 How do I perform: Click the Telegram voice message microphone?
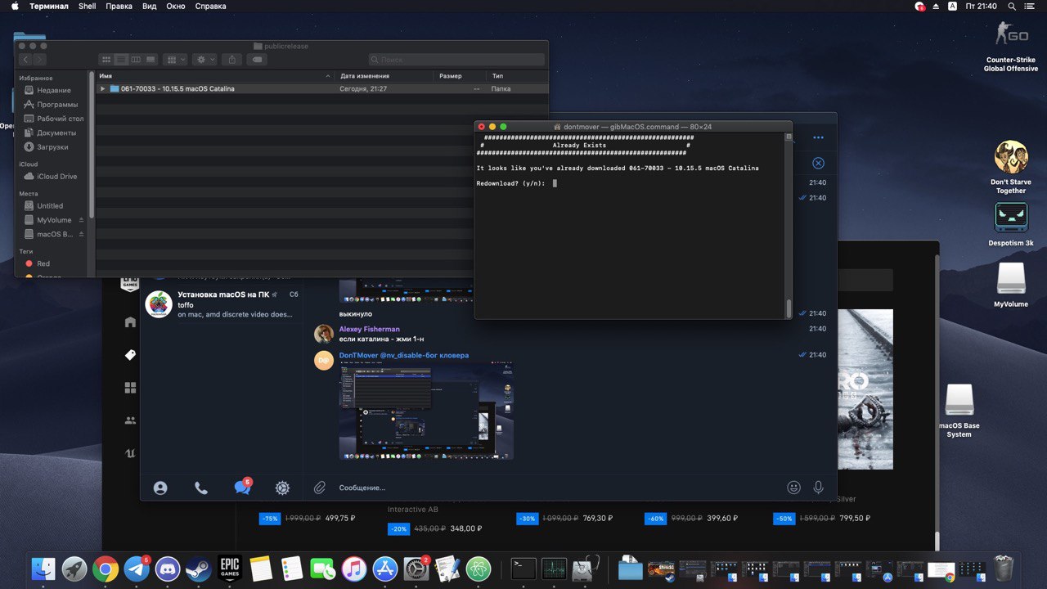(x=818, y=488)
